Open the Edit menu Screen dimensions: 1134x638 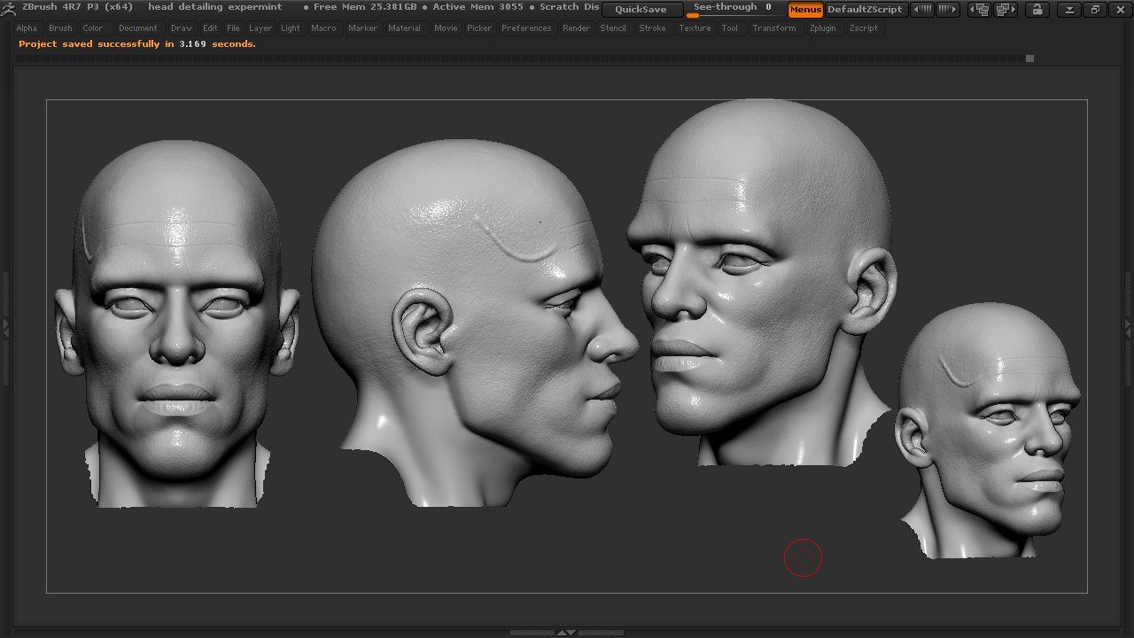(x=210, y=28)
